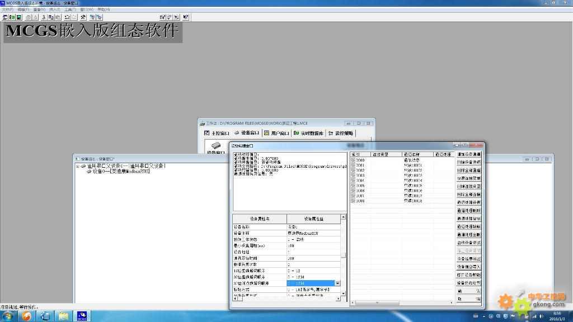Click the 取消 button in device editor
This screenshot has width=573, height=322.
click(469, 299)
